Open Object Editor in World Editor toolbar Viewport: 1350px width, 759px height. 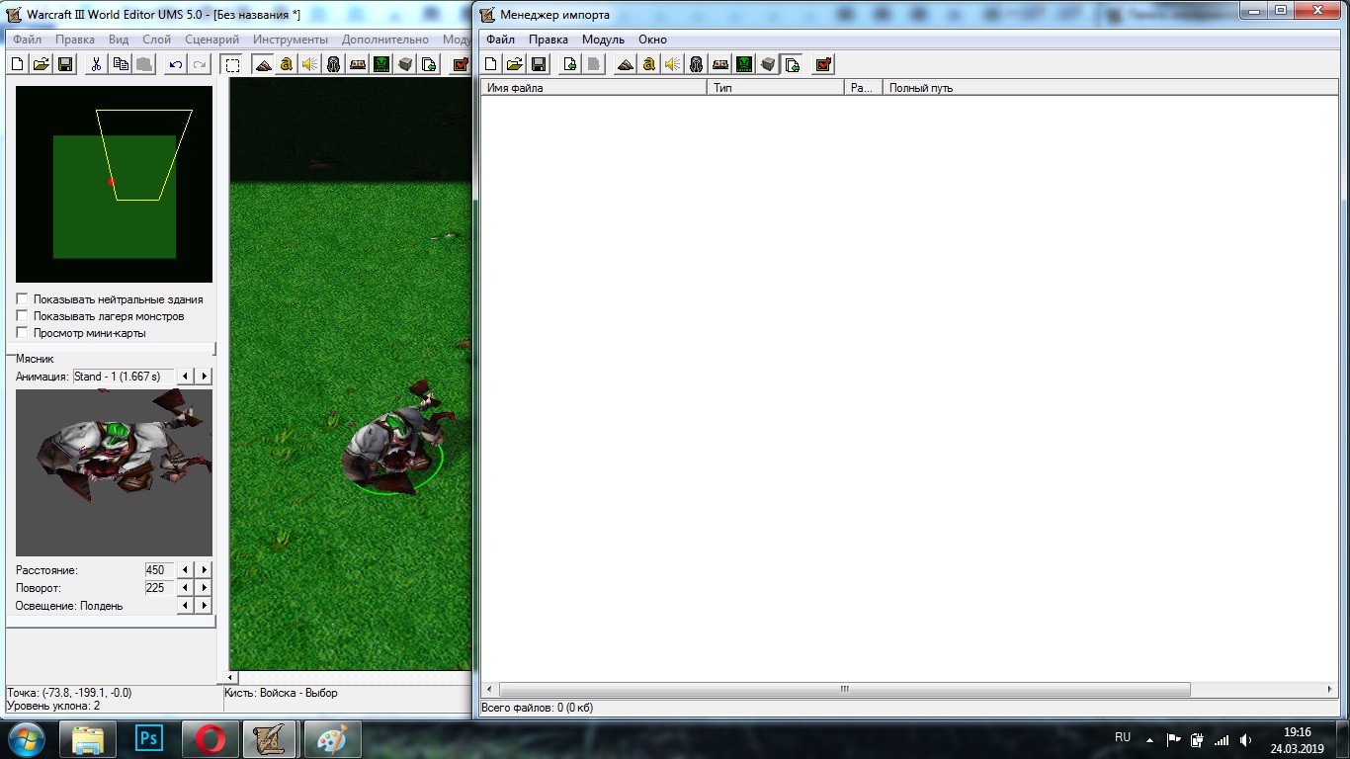334,64
